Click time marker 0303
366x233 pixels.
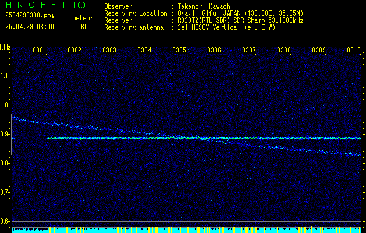[109, 50]
